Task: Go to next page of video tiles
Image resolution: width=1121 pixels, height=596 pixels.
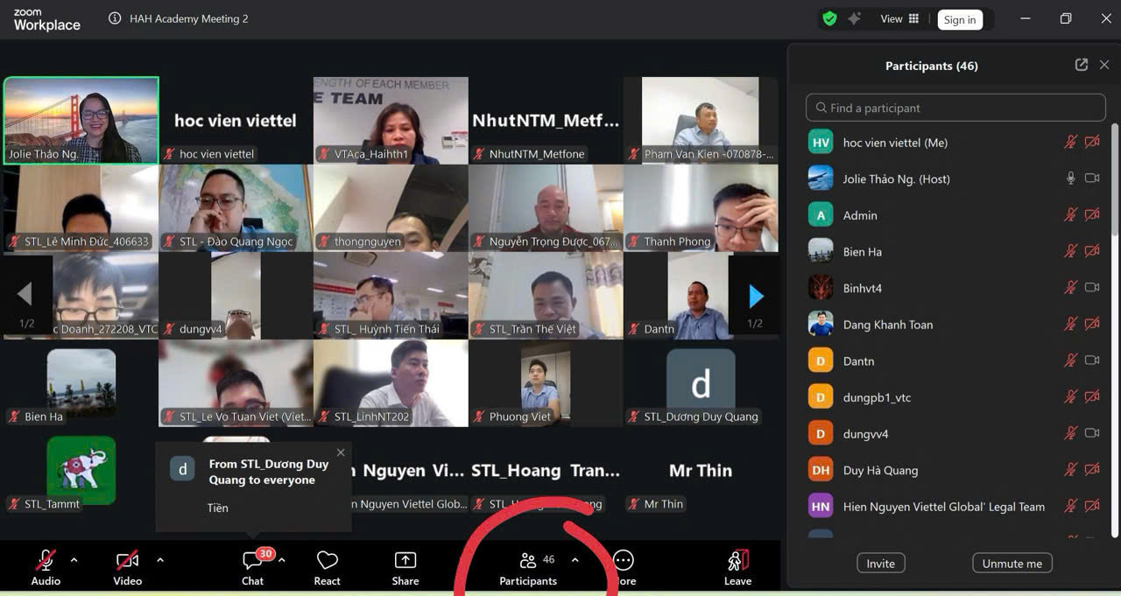Action: (756, 297)
